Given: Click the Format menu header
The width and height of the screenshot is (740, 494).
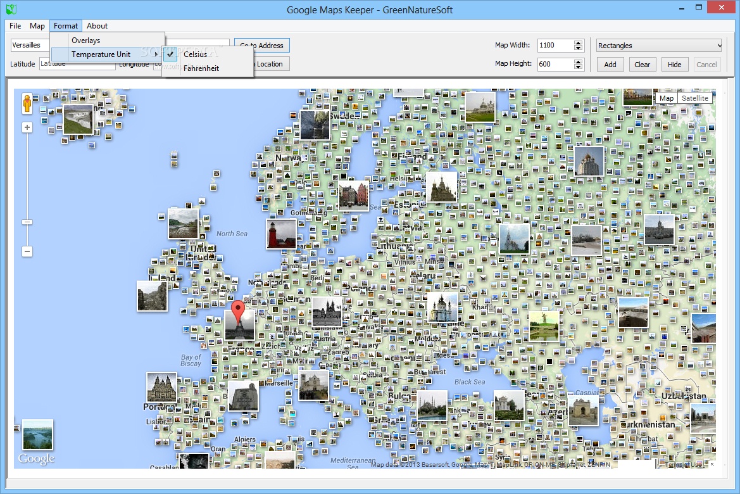Looking at the screenshot, I should (66, 26).
